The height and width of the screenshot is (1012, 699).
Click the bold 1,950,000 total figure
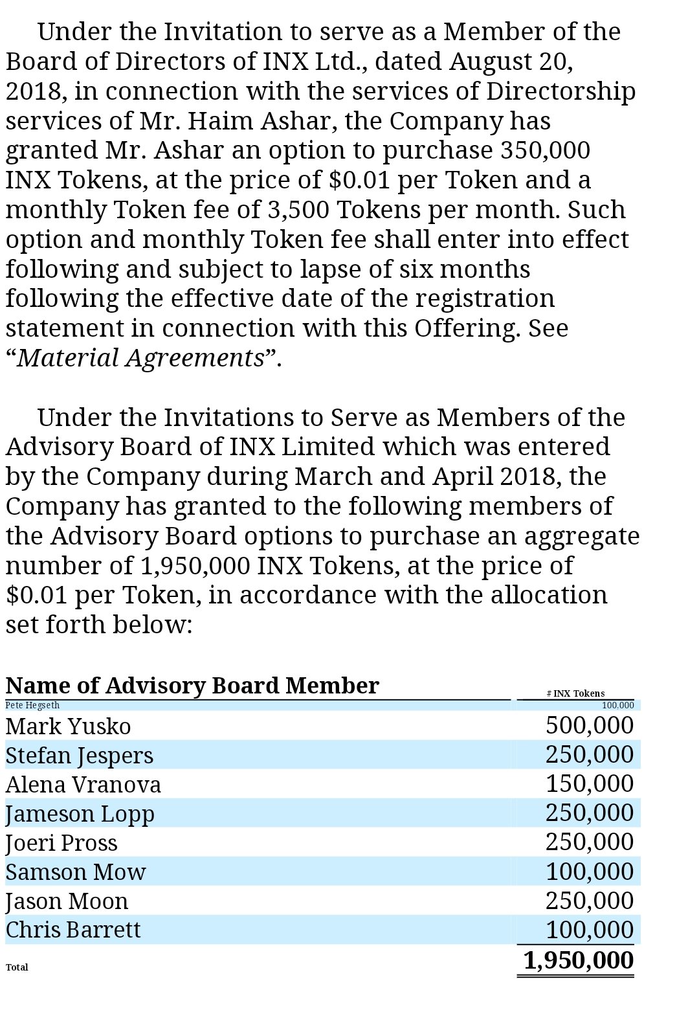tap(578, 960)
